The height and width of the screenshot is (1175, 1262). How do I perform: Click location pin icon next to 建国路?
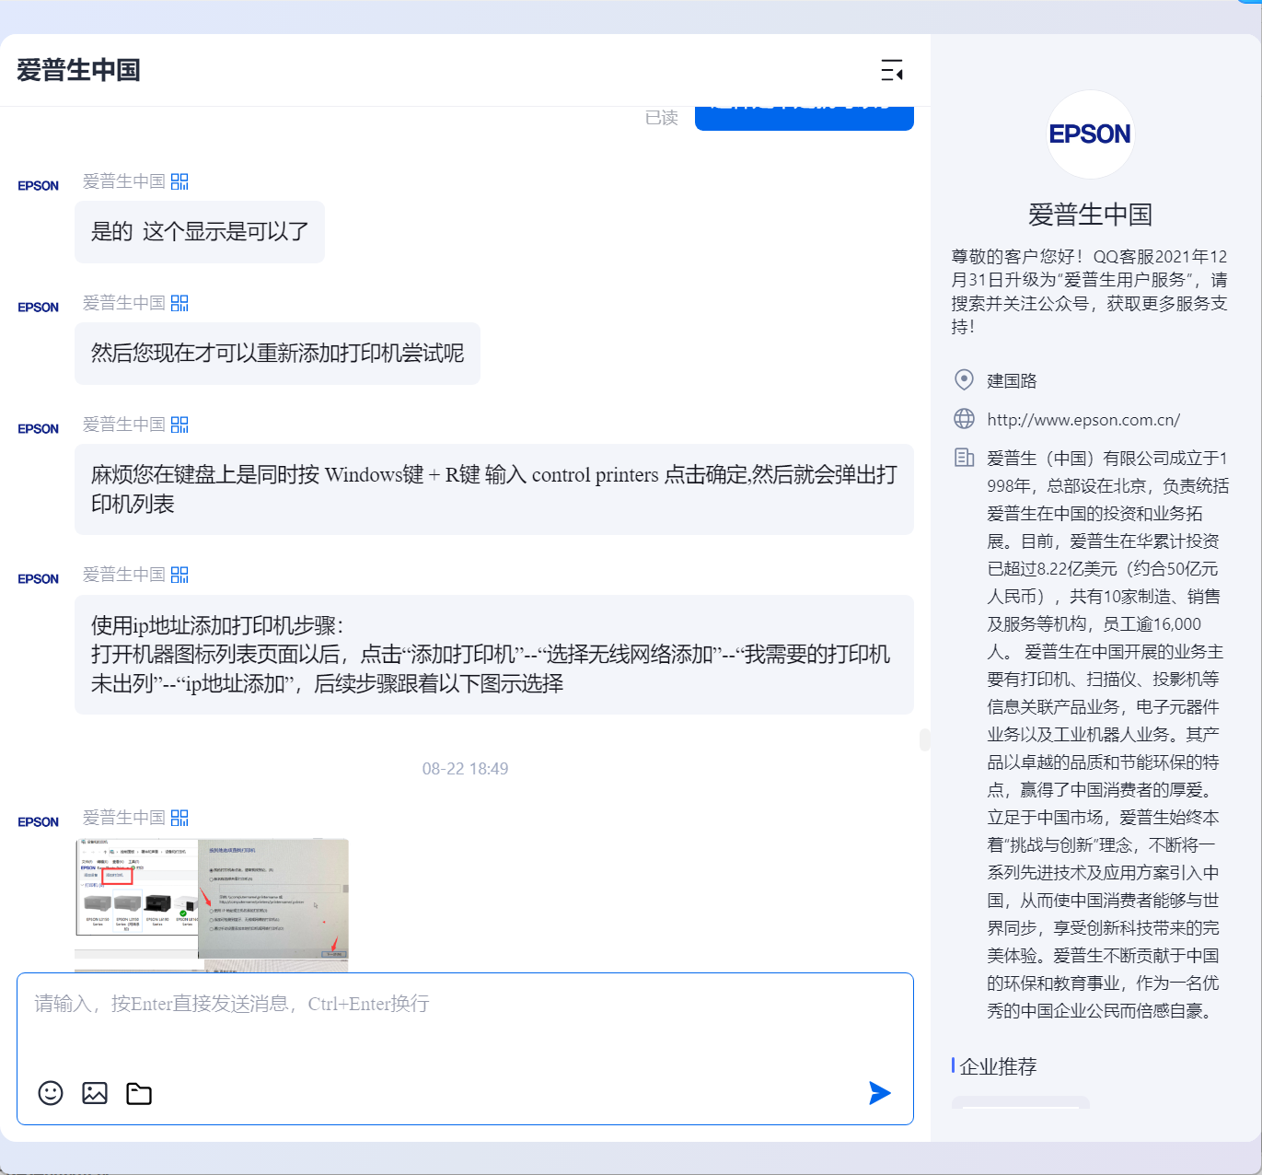[964, 379]
